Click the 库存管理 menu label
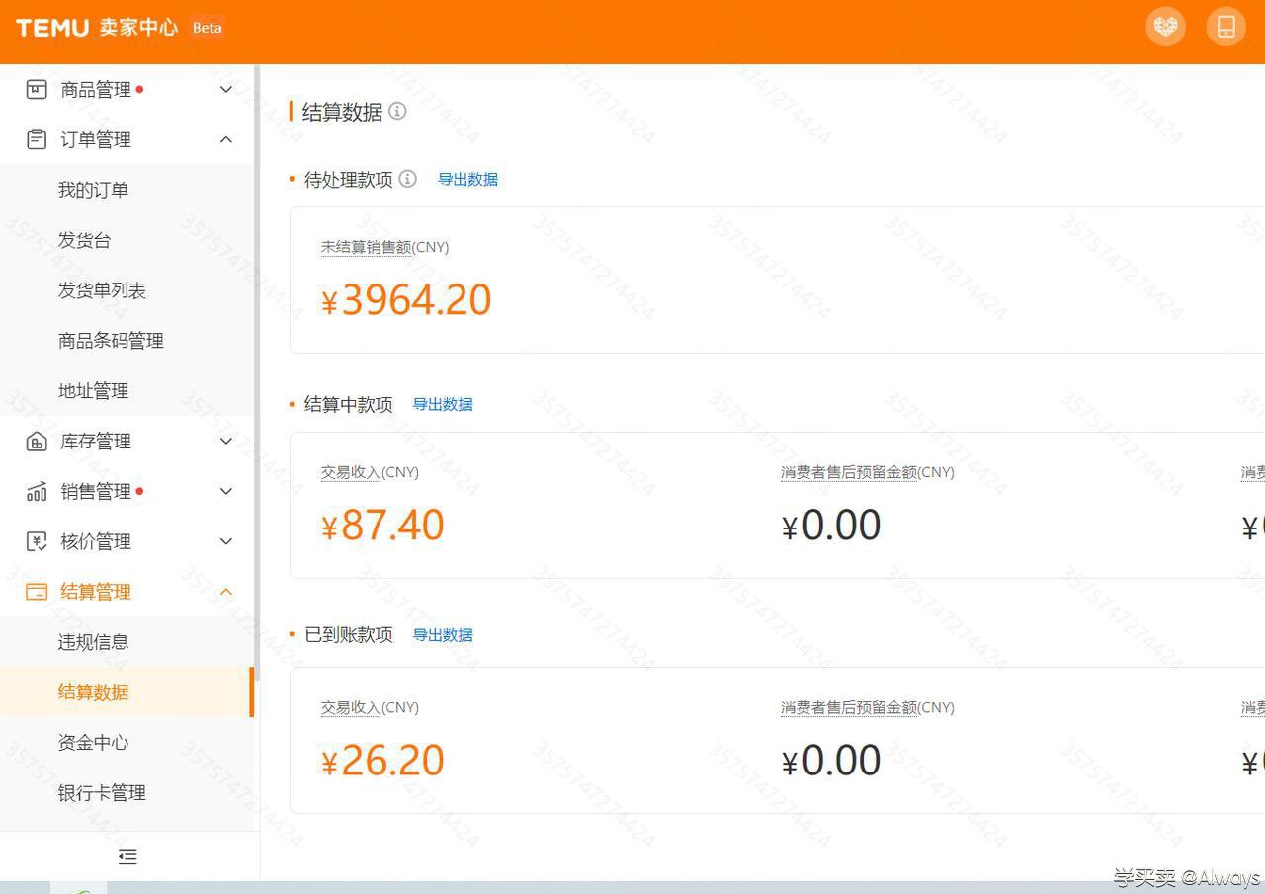 96,442
